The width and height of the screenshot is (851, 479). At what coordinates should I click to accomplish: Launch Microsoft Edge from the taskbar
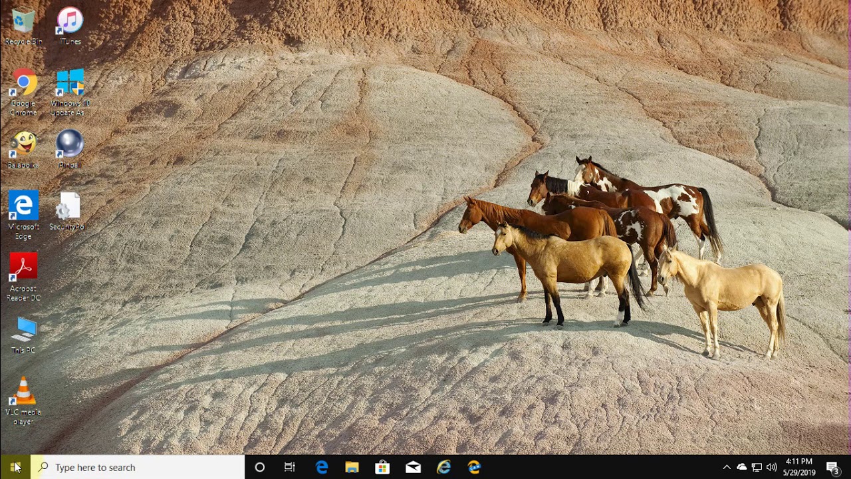[x=322, y=467]
